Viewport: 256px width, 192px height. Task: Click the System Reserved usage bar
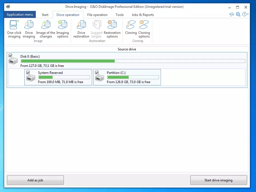[64, 77]
